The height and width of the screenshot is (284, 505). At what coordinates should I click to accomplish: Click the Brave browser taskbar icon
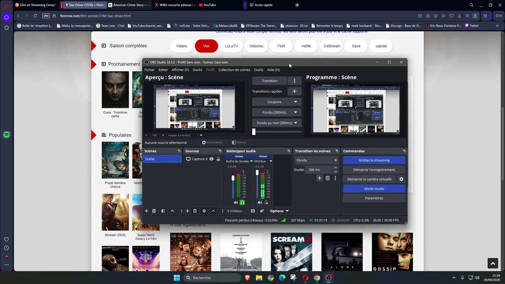tap(248, 278)
